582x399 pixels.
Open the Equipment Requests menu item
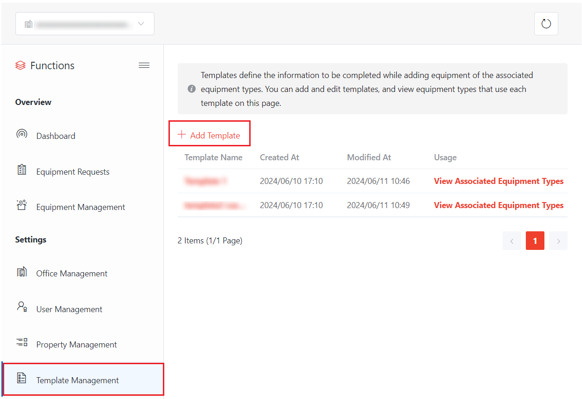pyautogui.click(x=73, y=172)
